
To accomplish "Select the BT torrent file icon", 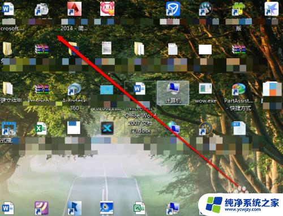I will coord(239,128).
